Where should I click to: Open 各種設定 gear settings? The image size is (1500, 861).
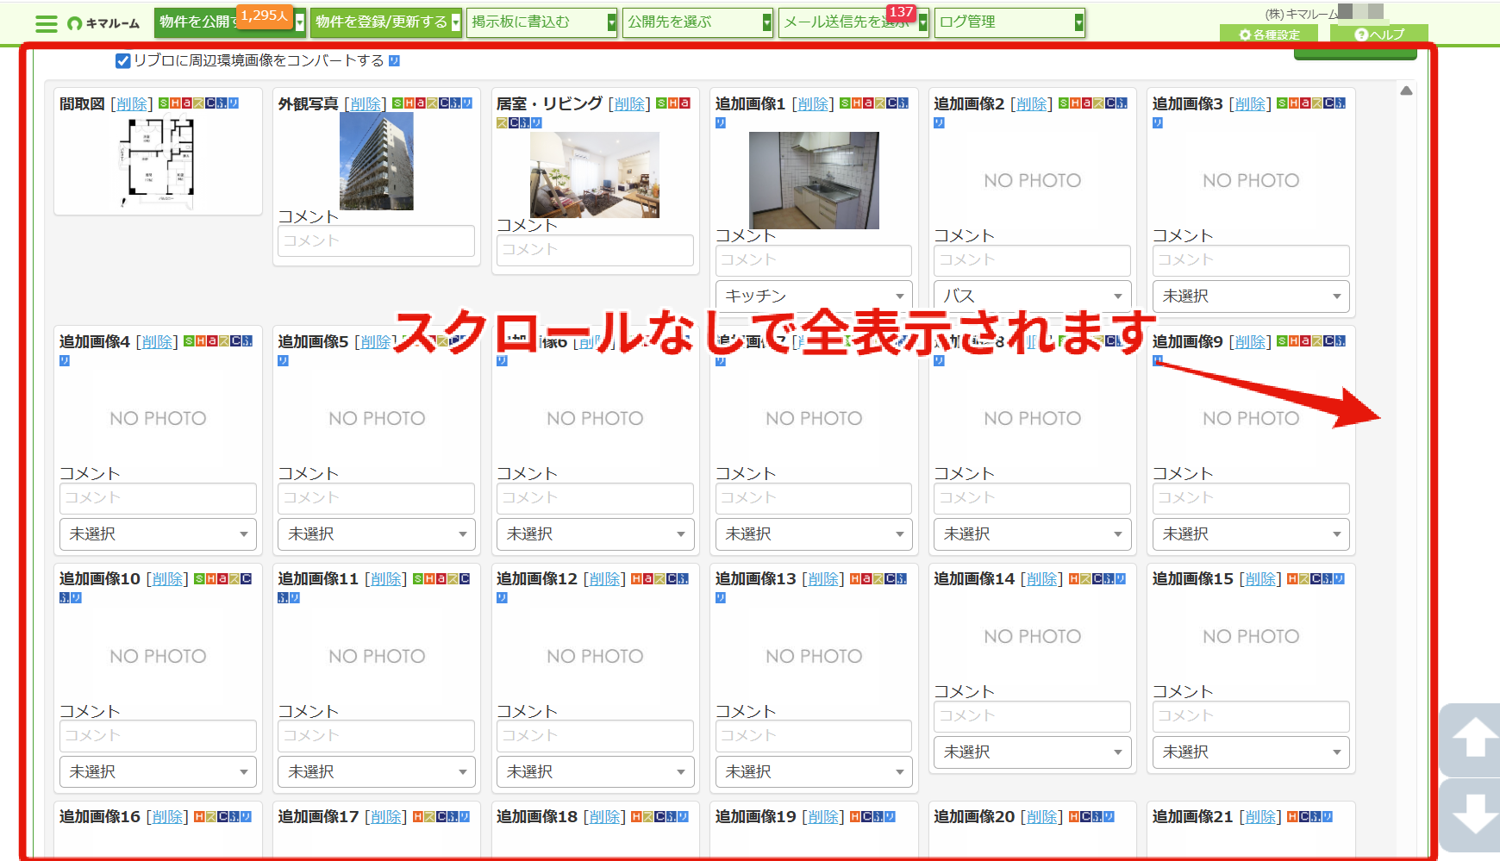click(1269, 34)
